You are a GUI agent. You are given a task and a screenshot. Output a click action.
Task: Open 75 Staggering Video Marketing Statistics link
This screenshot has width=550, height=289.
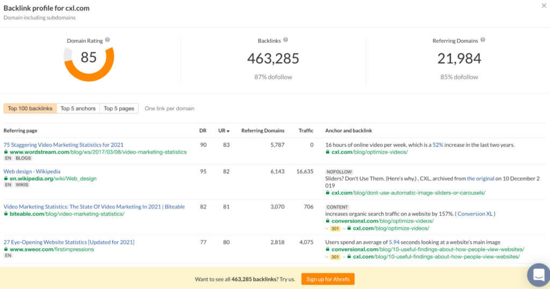63,144
